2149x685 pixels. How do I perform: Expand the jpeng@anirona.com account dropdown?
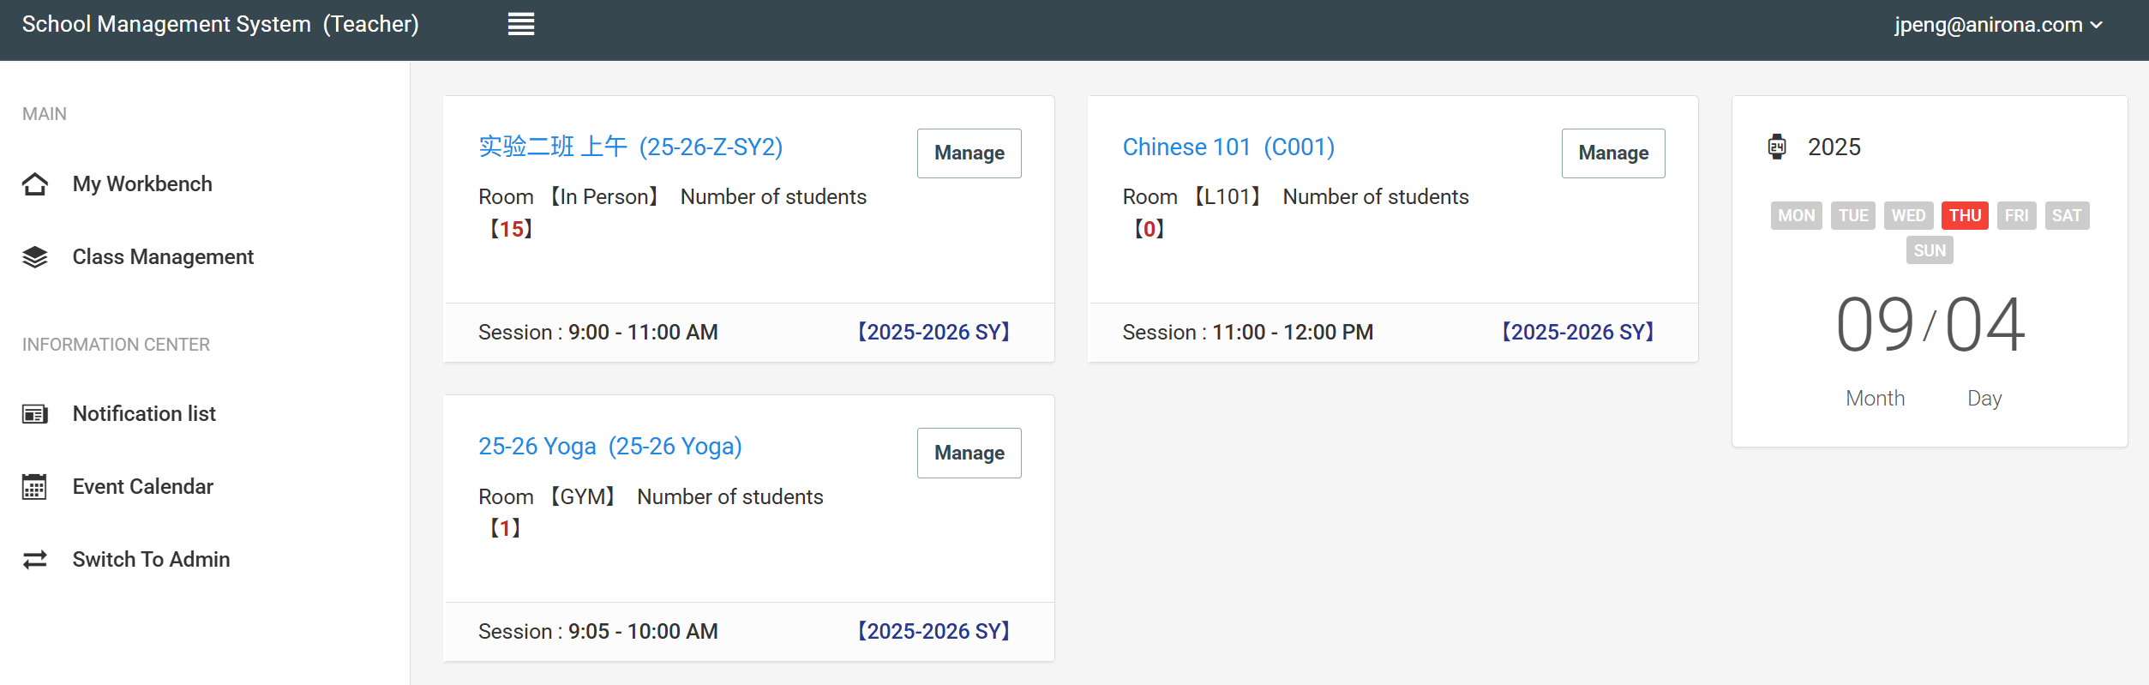1997,25
